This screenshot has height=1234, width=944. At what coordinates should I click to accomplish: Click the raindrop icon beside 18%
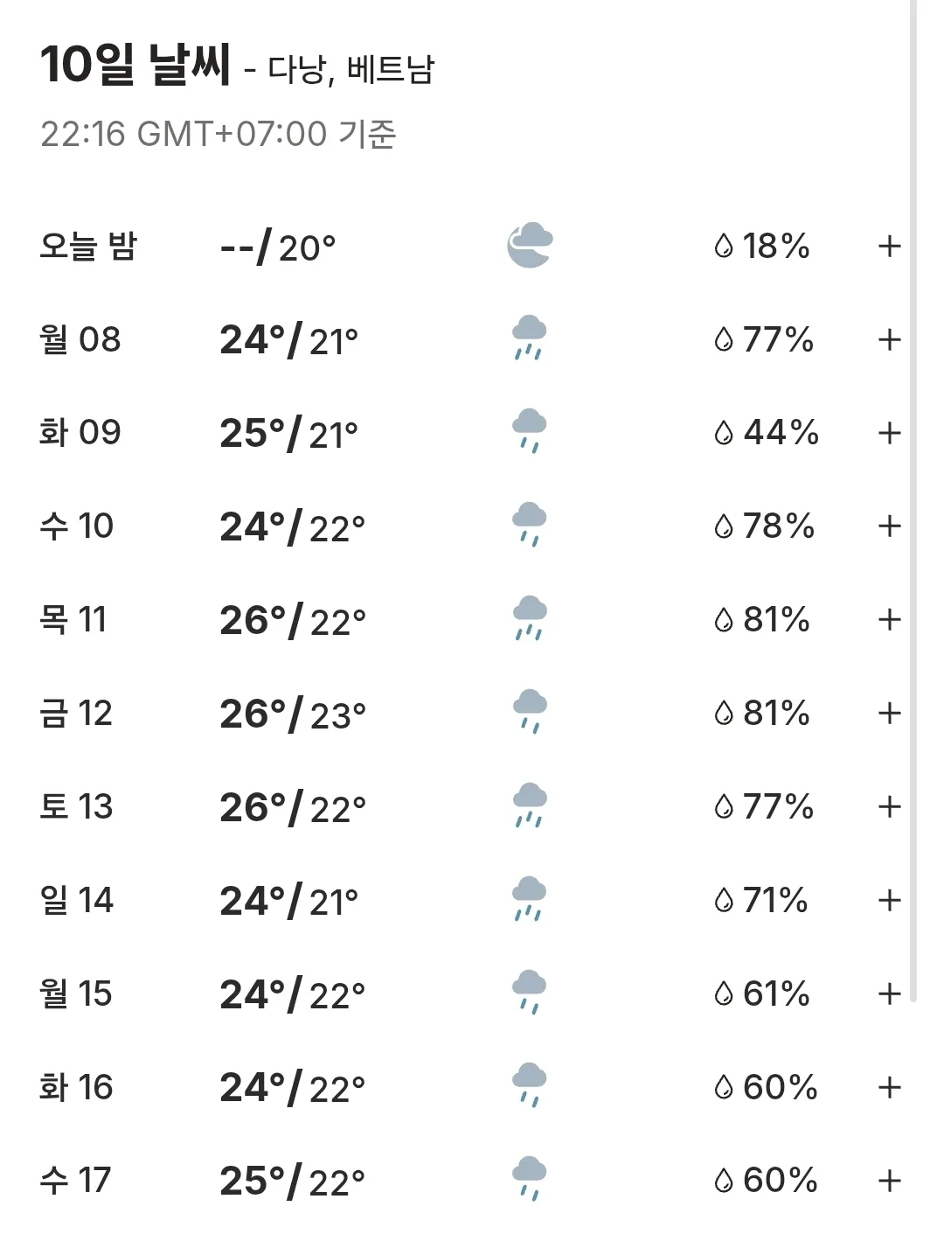(x=724, y=247)
